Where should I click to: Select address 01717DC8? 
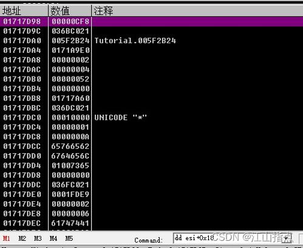pos(22,137)
